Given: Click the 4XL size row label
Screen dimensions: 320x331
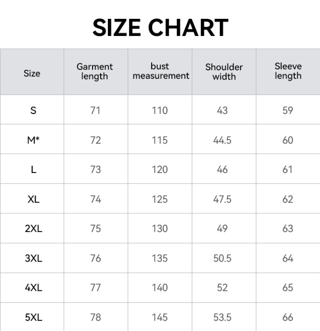Looking at the screenshot, I should click(33, 288).
